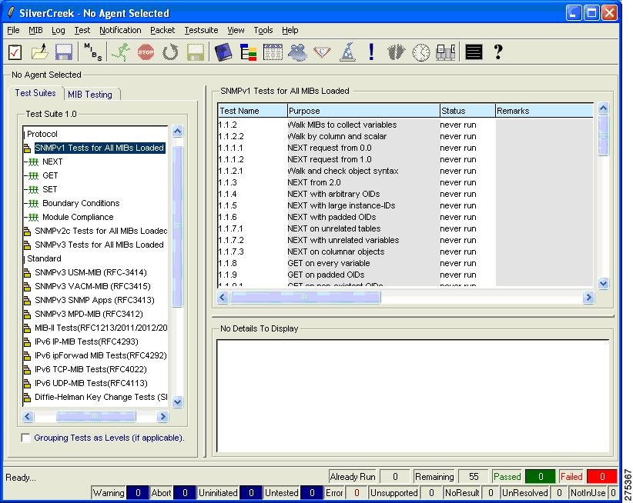The height and width of the screenshot is (503, 633).
Task: Switch to the Test Suites tab
Action: click(x=35, y=93)
